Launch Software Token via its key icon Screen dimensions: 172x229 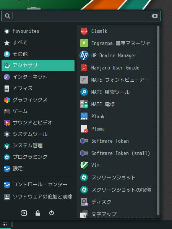pos(84,141)
